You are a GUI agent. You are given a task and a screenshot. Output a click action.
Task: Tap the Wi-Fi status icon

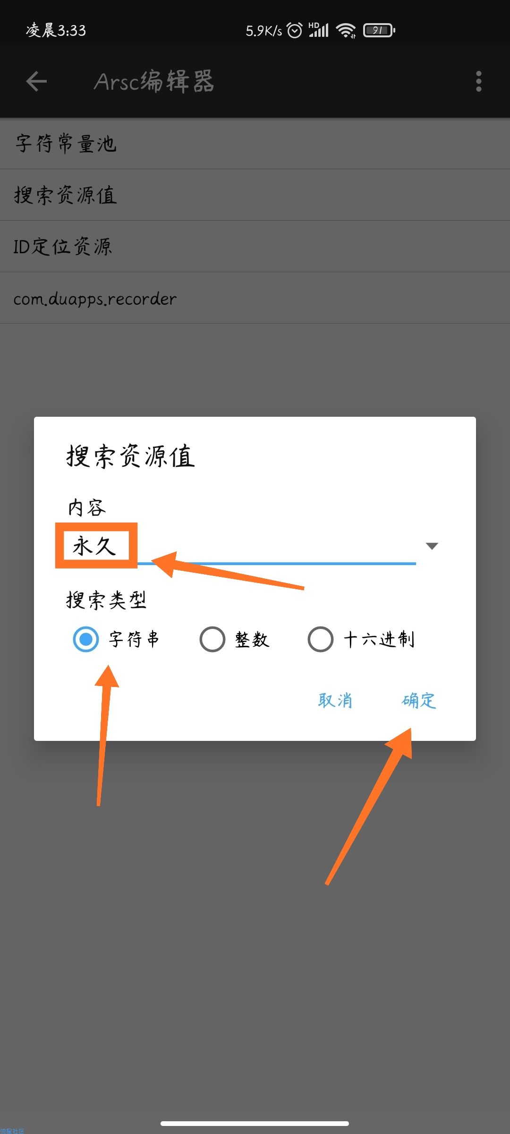pos(346,31)
